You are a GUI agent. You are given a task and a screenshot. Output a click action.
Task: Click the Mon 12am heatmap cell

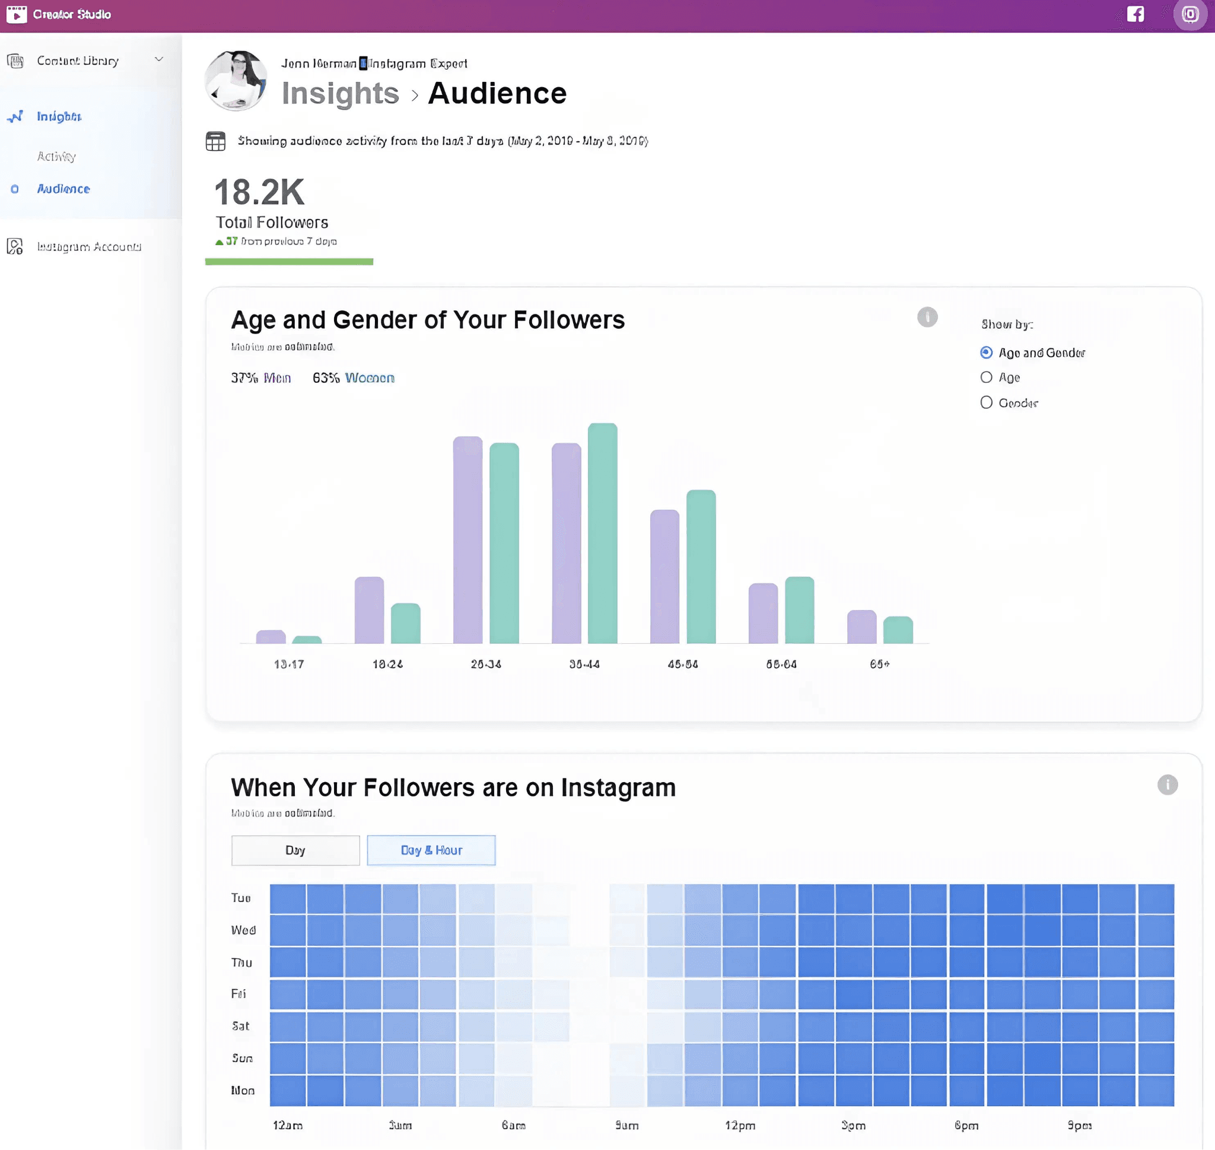[288, 1091]
